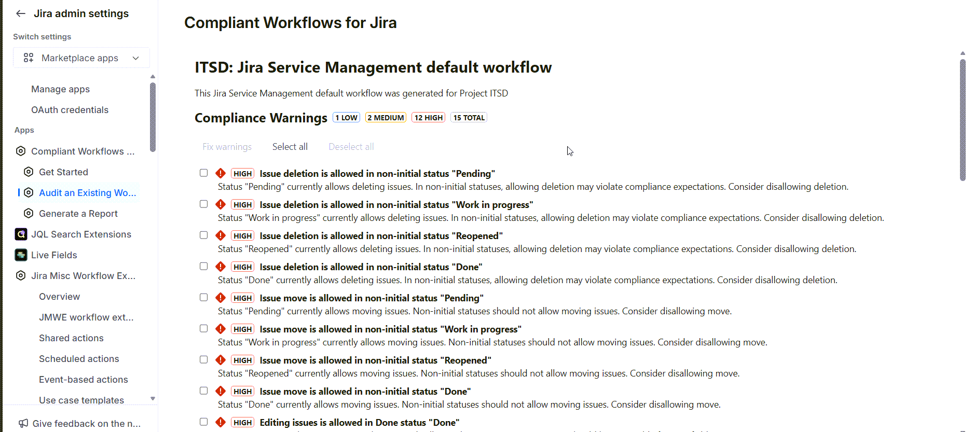Click the Marketplace apps grid icon
The image size is (974, 432).
[29, 58]
